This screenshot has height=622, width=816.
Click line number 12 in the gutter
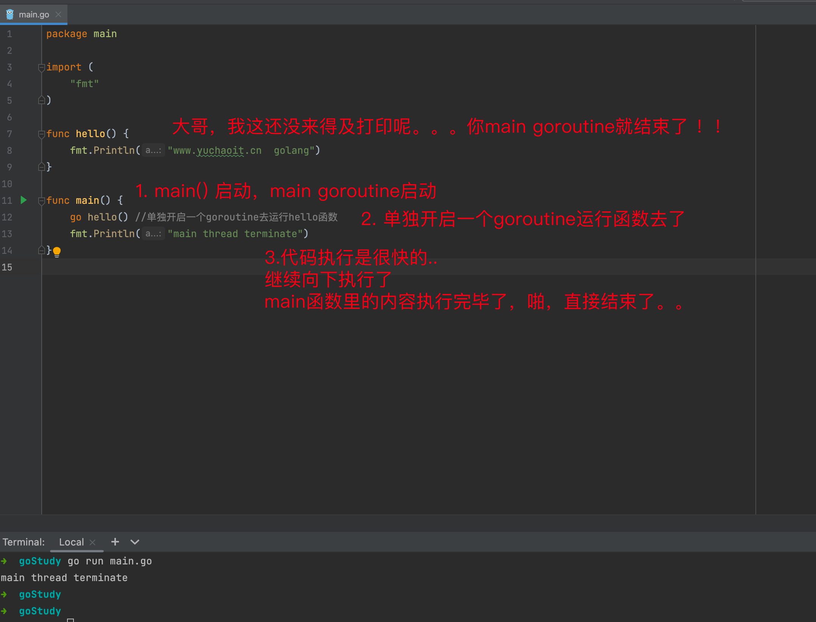[x=7, y=217]
